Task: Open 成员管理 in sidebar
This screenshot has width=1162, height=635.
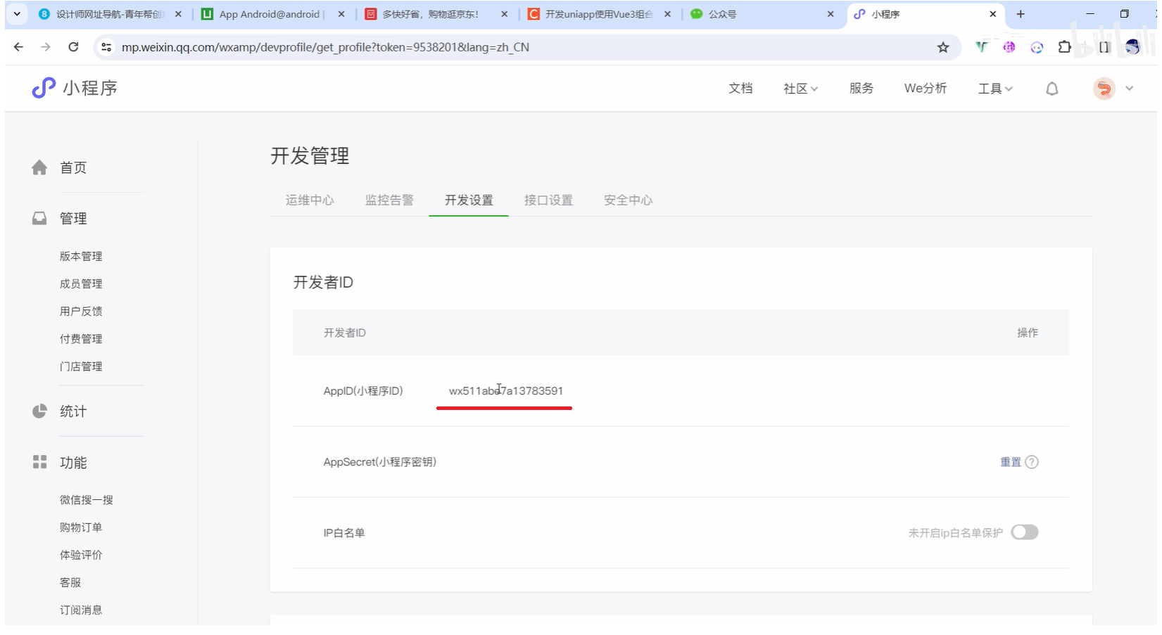Action: click(81, 283)
